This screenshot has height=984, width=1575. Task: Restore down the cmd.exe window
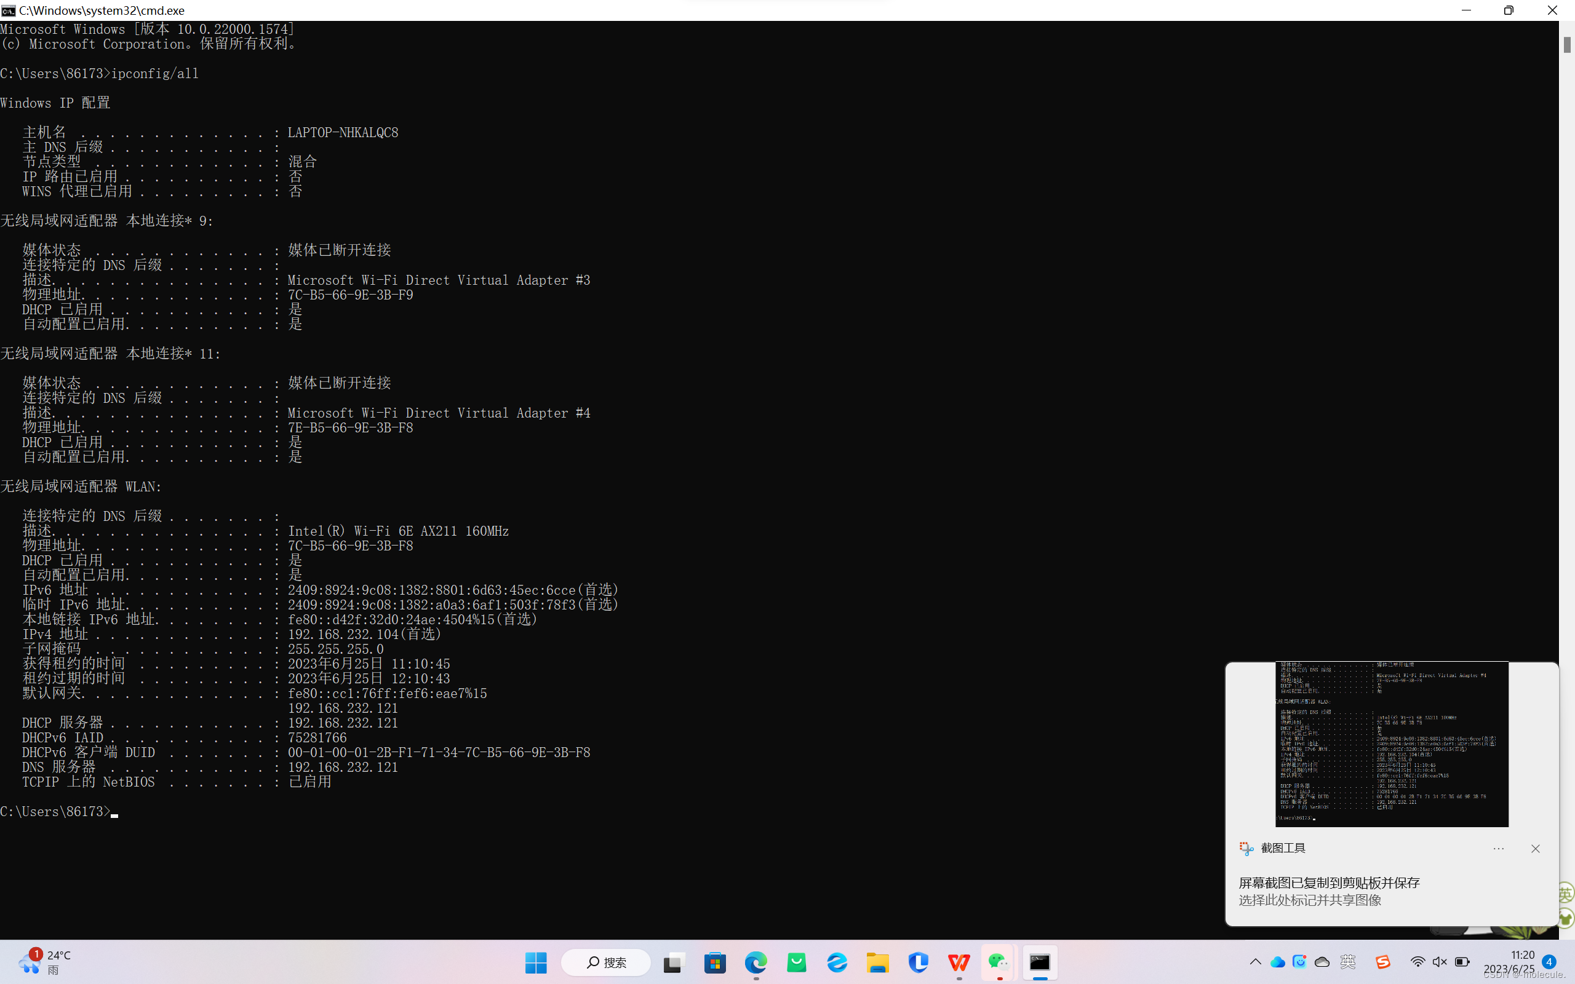pyautogui.click(x=1509, y=10)
